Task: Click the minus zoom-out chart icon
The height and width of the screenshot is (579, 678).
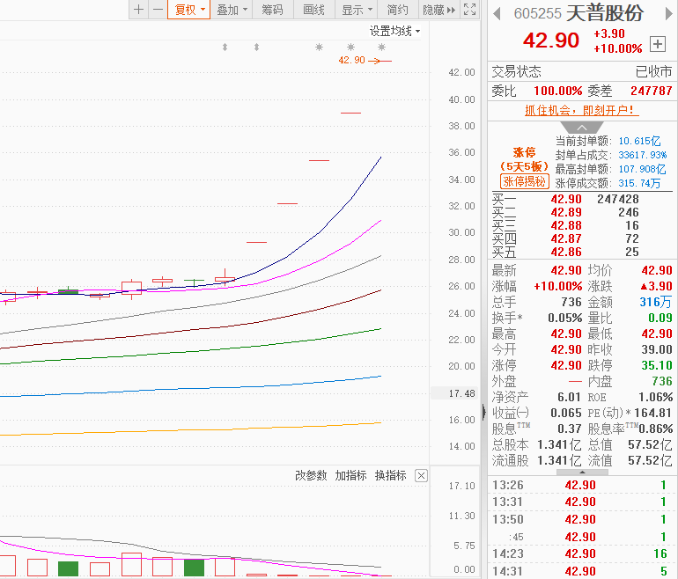Action: tap(158, 10)
